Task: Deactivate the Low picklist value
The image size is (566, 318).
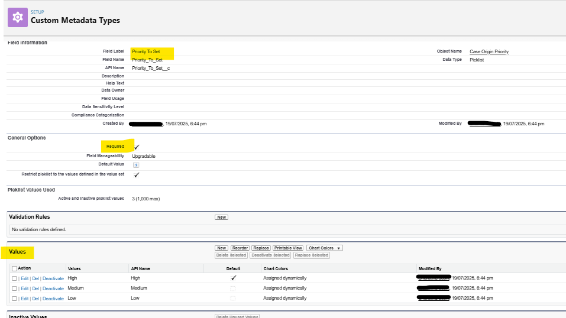Action: pos(53,298)
